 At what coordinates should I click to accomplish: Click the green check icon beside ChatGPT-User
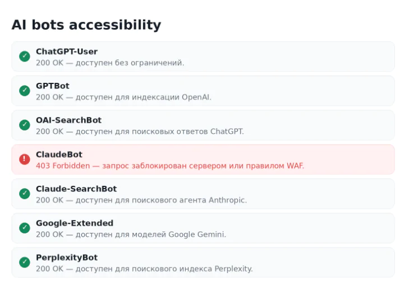point(25,57)
